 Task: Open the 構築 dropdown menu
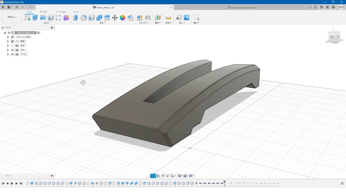pos(158,23)
